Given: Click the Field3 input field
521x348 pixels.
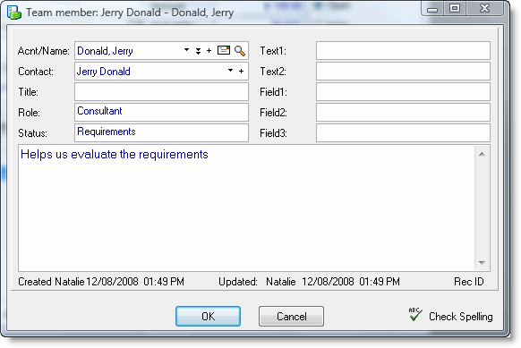Looking at the screenshot, I should pos(403,132).
